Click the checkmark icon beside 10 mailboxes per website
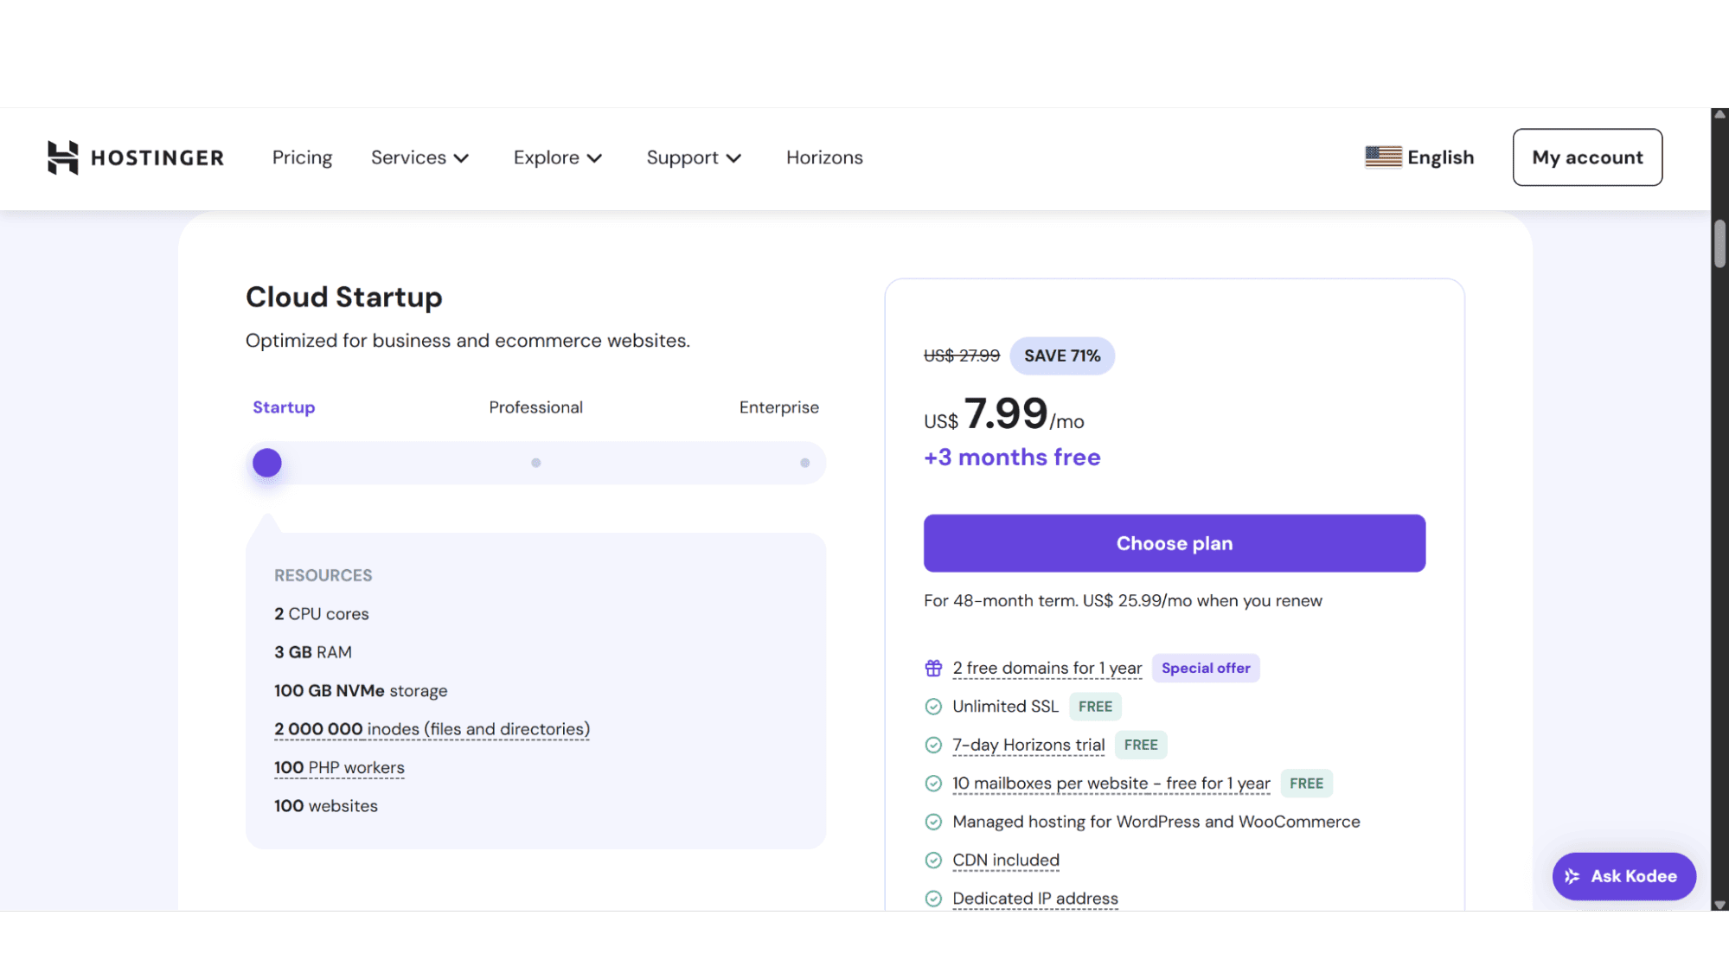1729x973 pixels. [933, 784]
